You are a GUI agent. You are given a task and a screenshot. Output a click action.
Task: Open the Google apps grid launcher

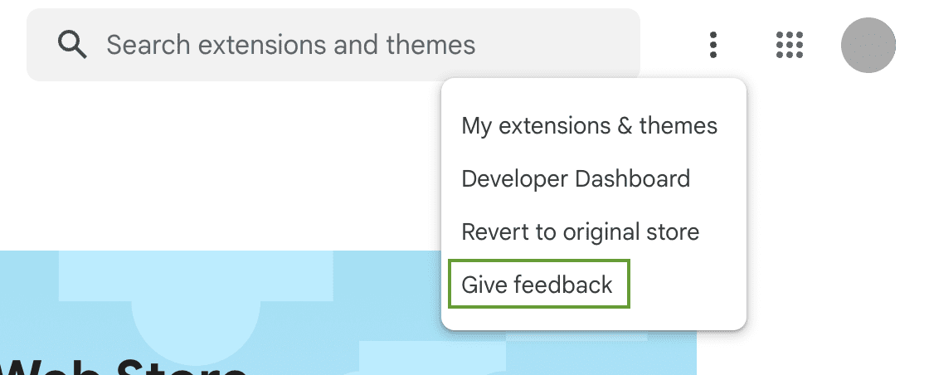pyautogui.click(x=790, y=45)
